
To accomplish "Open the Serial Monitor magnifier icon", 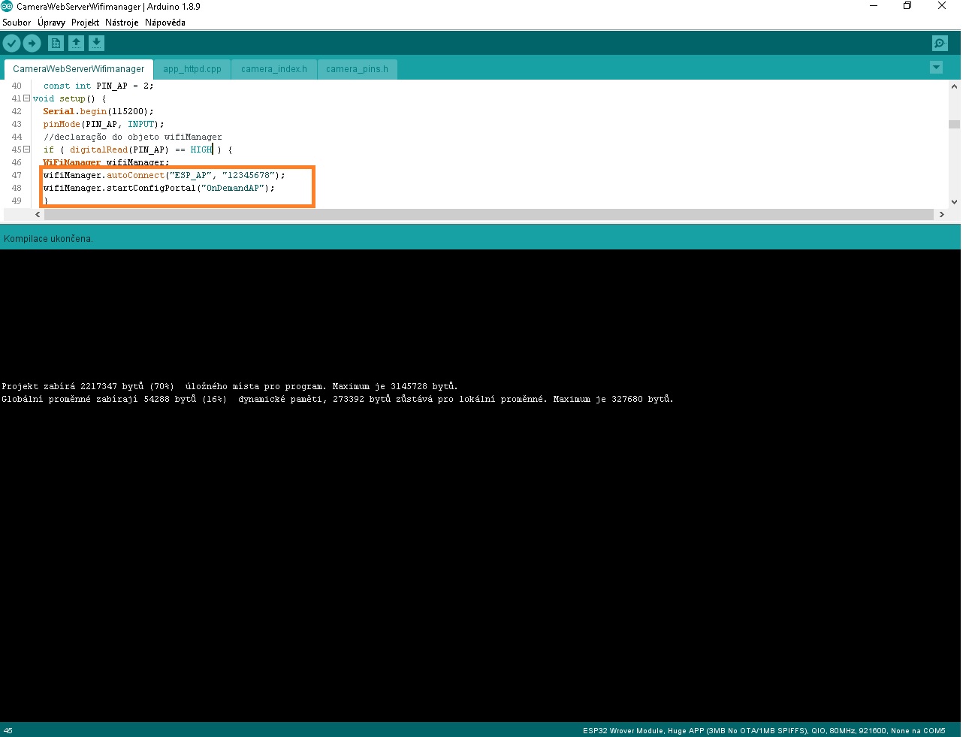I will (x=940, y=44).
